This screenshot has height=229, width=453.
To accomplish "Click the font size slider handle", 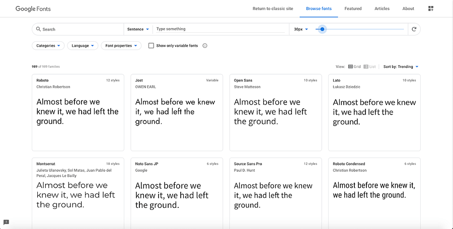I will click(x=323, y=29).
